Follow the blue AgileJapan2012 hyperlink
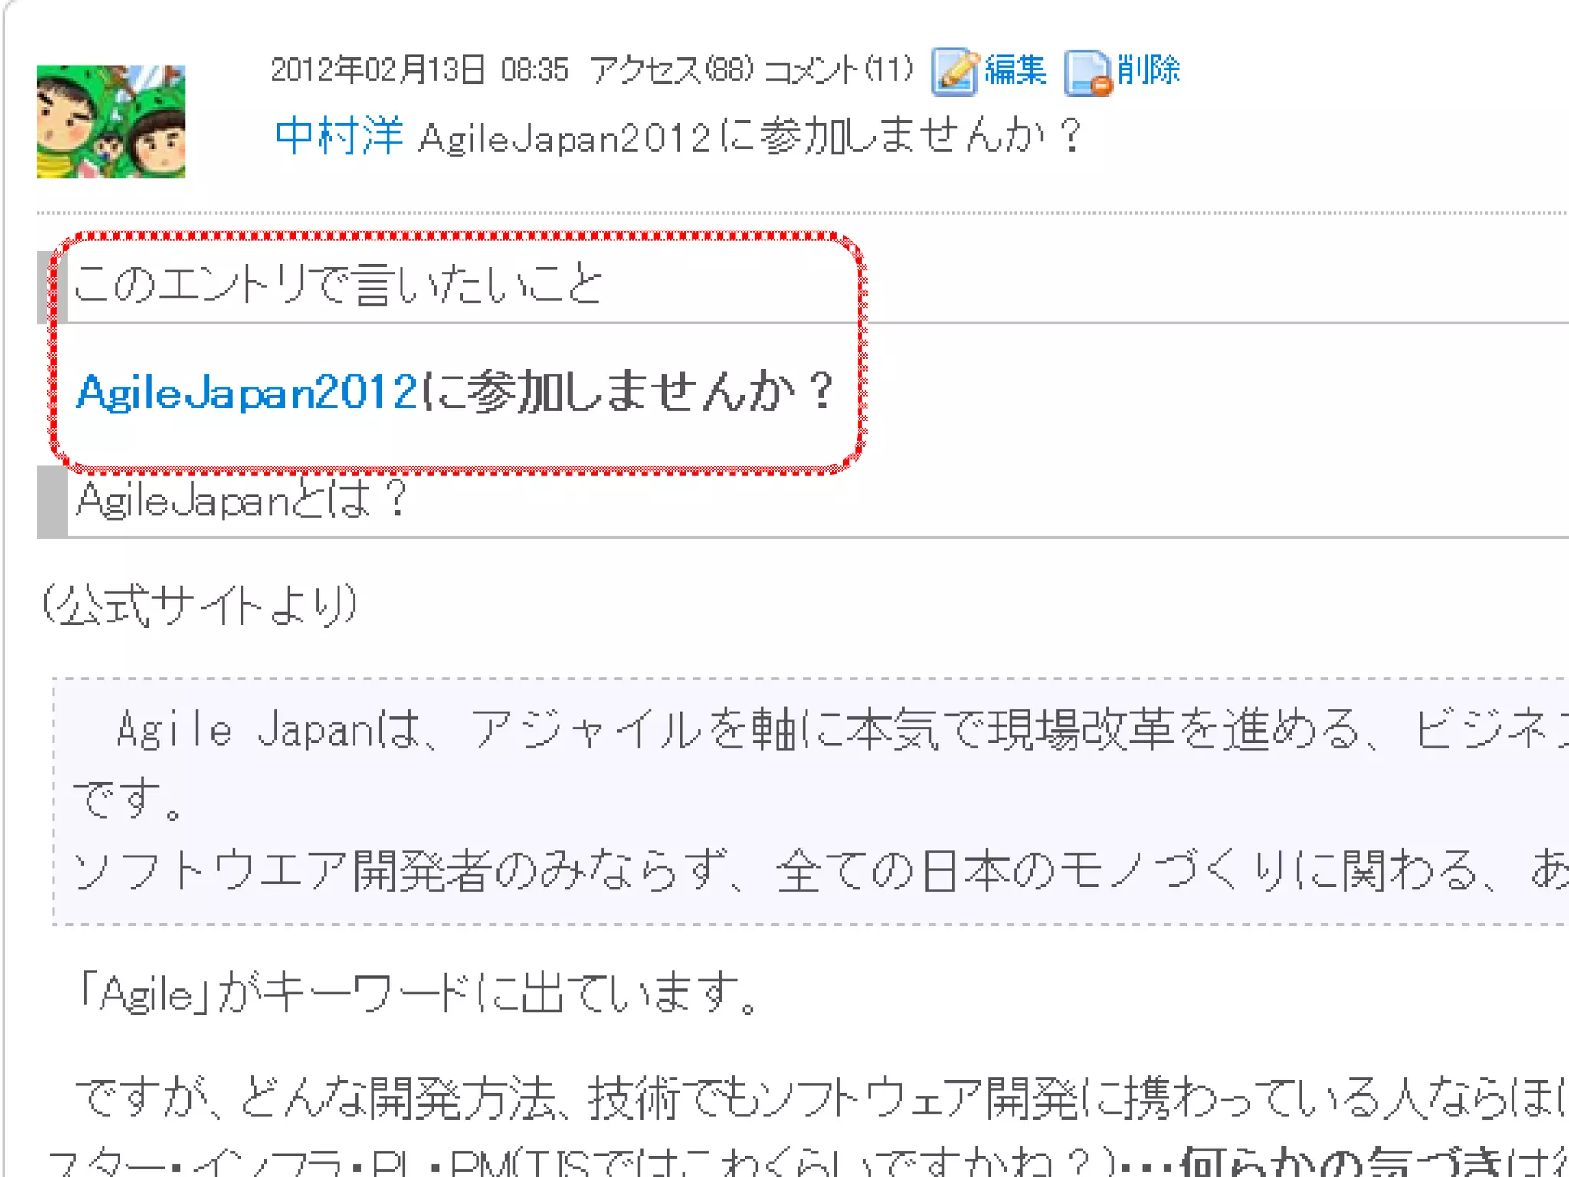This screenshot has height=1177, width=1569. pyautogui.click(x=247, y=392)
